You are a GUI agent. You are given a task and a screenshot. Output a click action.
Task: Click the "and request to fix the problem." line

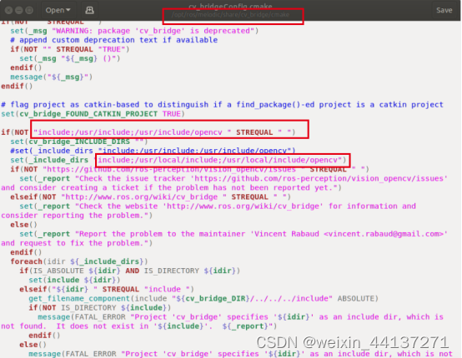click(77, 243)
